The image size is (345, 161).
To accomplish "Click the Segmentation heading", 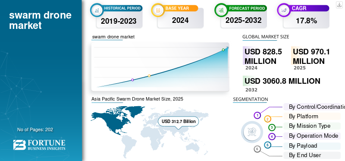I will point(251,99).
